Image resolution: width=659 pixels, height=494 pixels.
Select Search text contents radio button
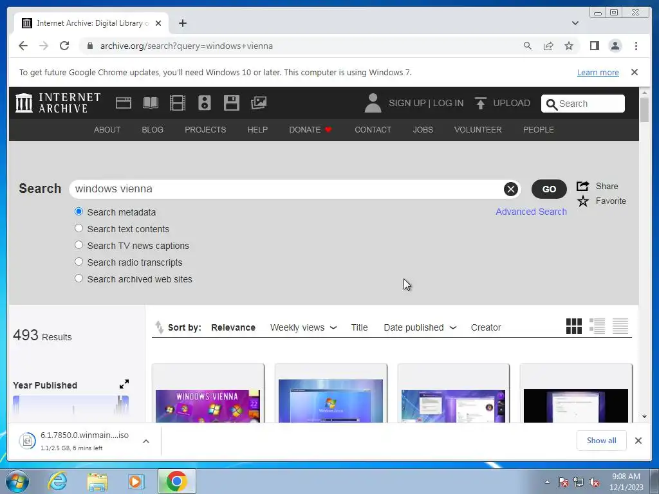(x=79, y=228)
